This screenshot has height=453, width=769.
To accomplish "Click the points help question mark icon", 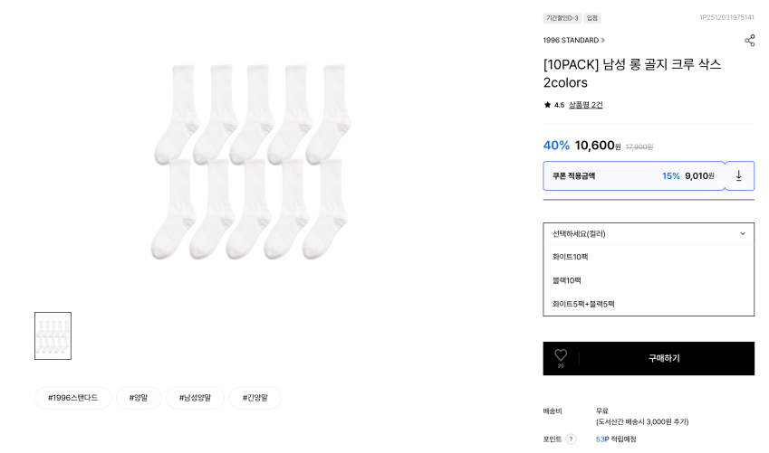I will [571, 439].
